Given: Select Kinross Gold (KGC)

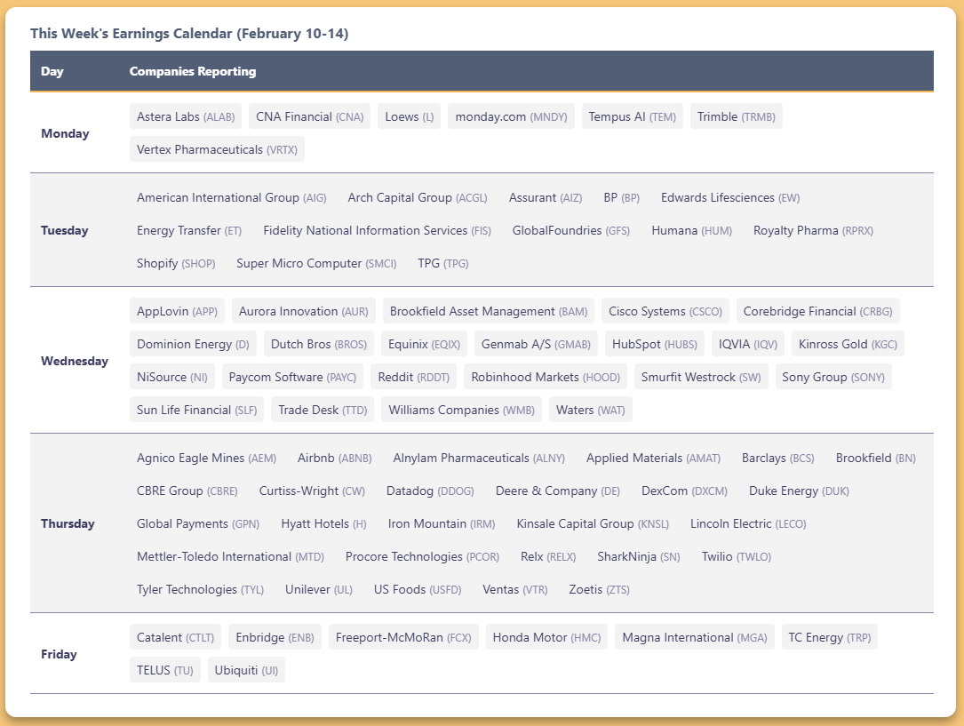Looking at the screenshot, I should (848, 344).
